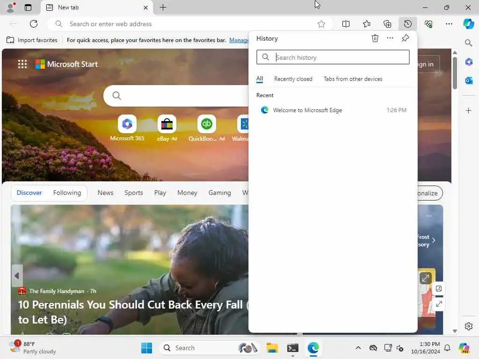
Task: Open sidebar settings gear
Action: (469, 326)
